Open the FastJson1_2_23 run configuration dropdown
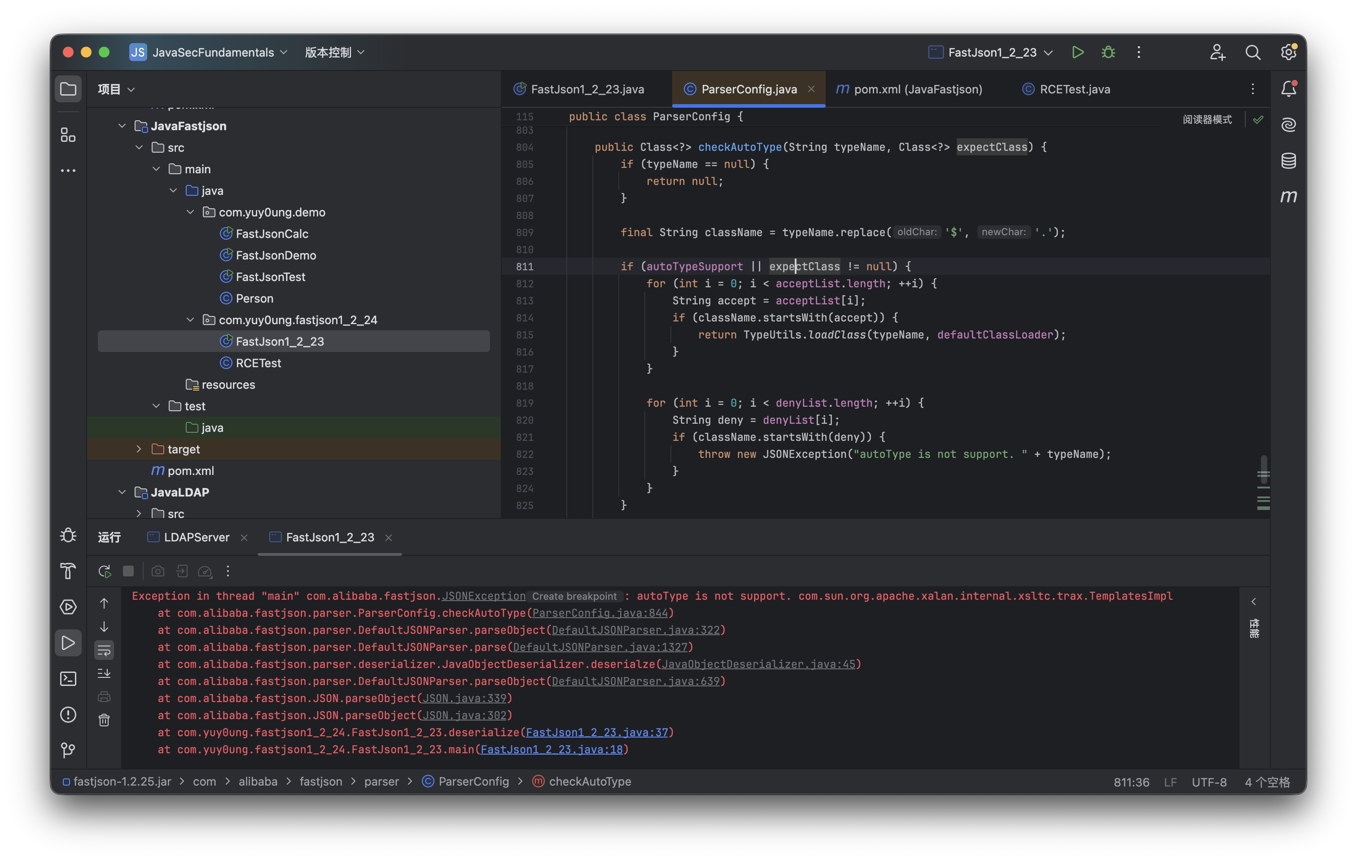This screenshot has height=861, width=1357. pos(991,53)
